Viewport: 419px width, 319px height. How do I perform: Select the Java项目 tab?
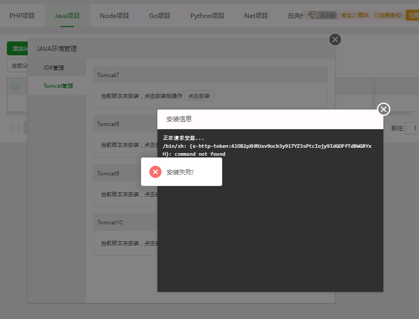[67, 16]
